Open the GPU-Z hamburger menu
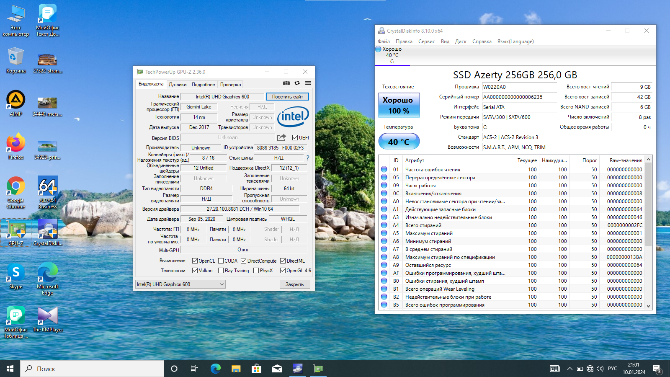The width and height of the screenshot is (670, 377). [x=308, y=83]
